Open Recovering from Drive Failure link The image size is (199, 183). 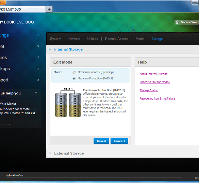pos(157,98)
